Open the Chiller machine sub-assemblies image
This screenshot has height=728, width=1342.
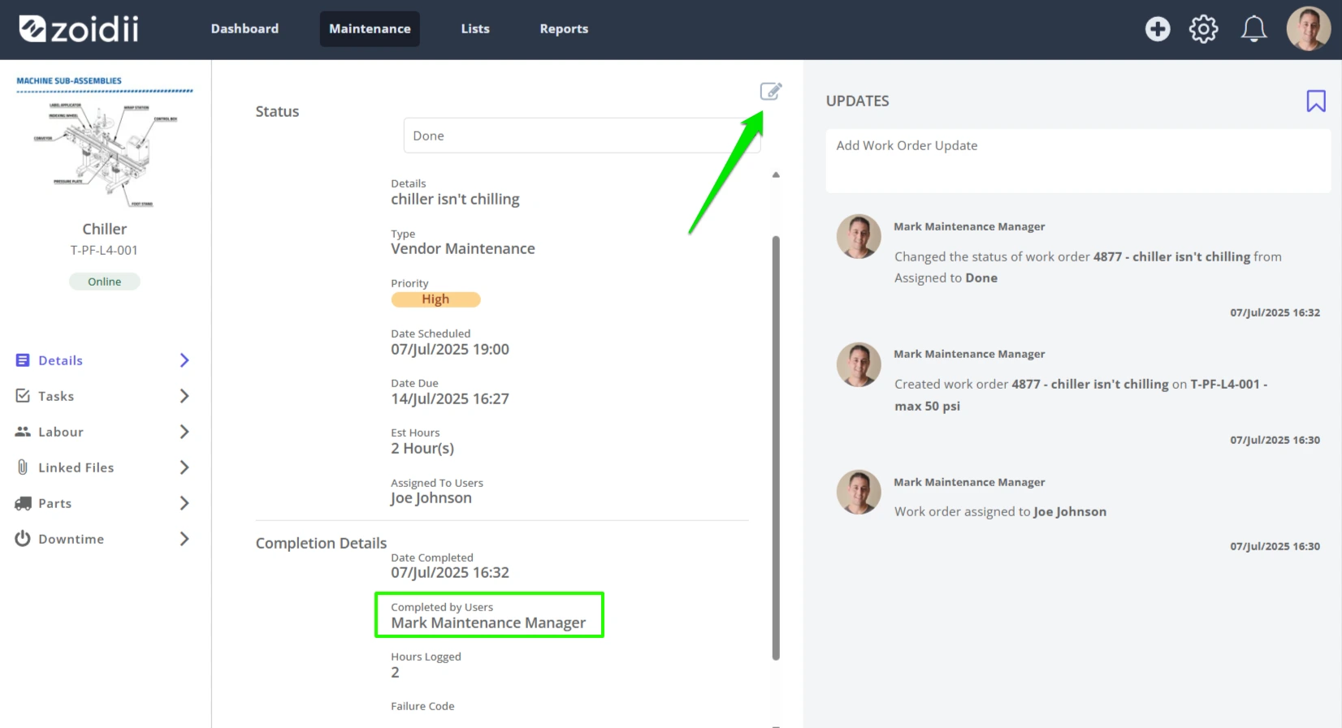coord(104,143)
